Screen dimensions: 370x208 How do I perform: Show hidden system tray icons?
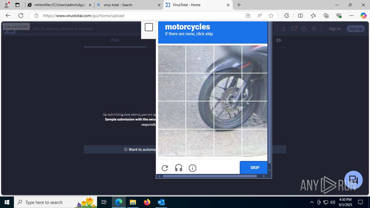point(312,202)
